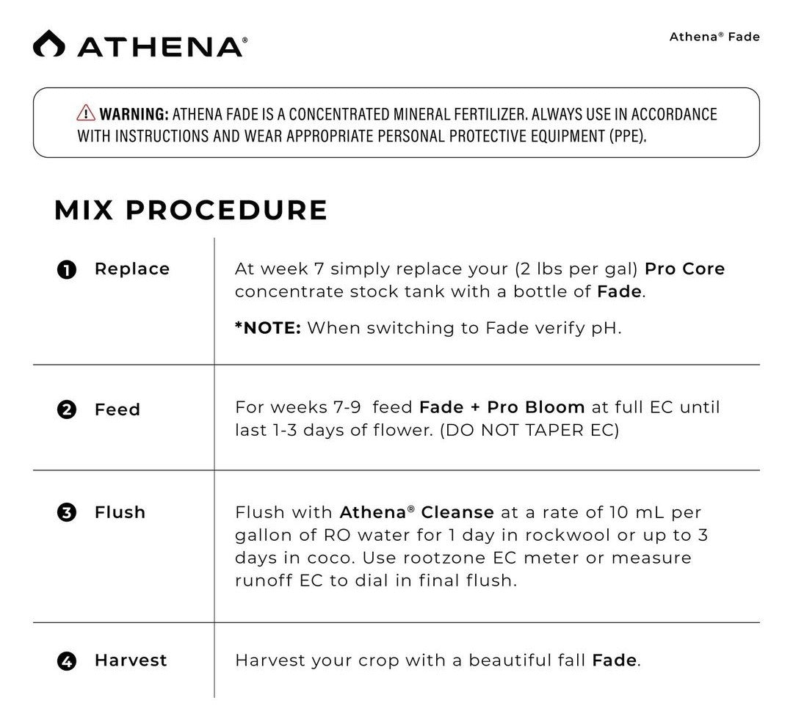Screen dimensions: 793x725
Task: Select the Replace step label
Action: [x=132, y=269]
